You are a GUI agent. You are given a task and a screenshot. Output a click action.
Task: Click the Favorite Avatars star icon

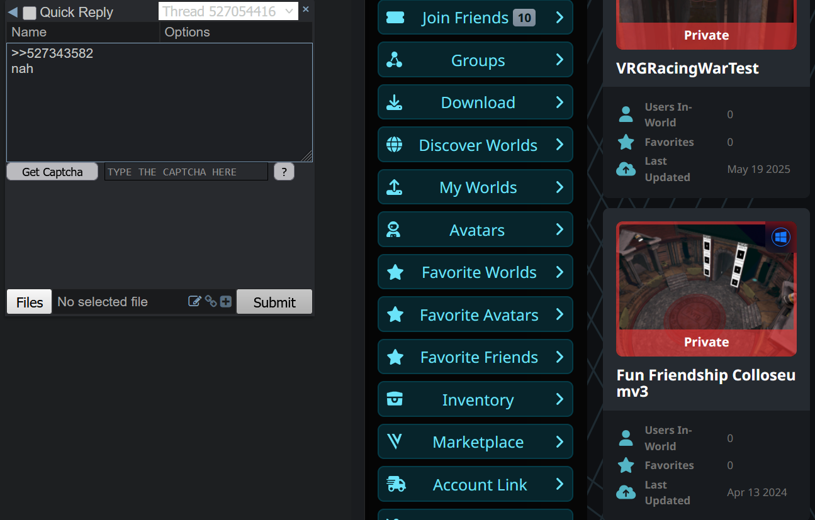point(395,314)
